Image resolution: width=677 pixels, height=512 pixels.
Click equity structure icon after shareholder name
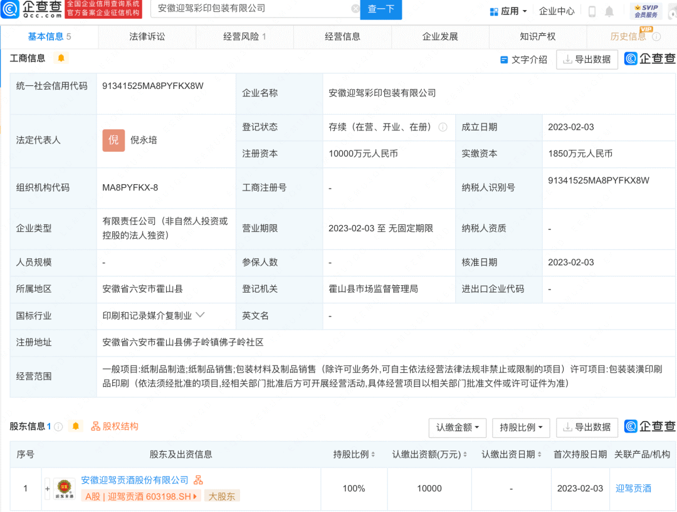198,480
